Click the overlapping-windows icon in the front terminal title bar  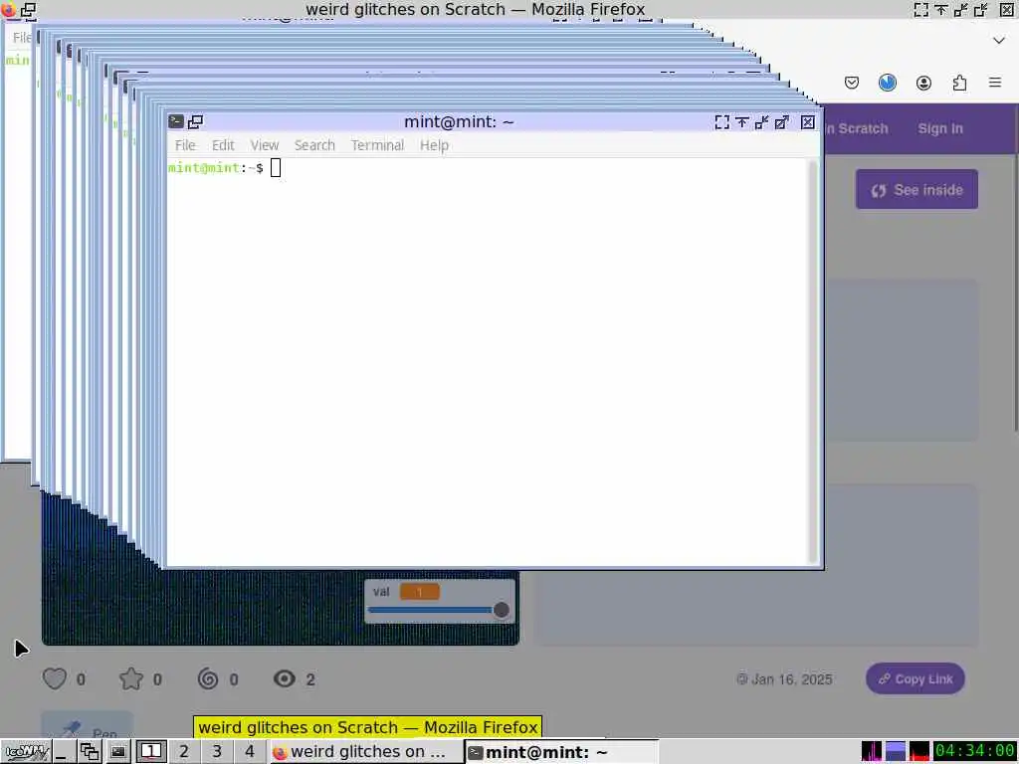(x=195, y=121)
